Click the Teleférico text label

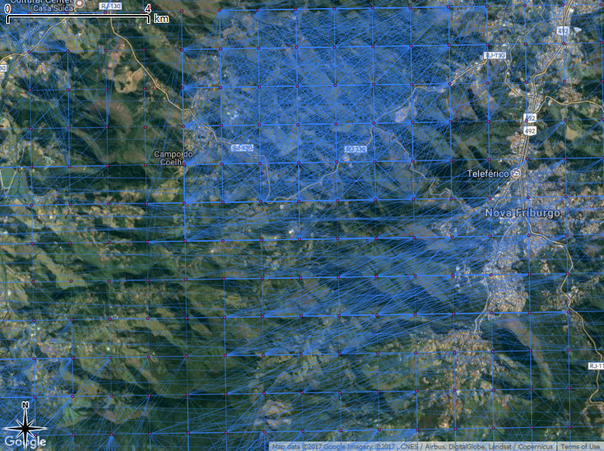488,174
